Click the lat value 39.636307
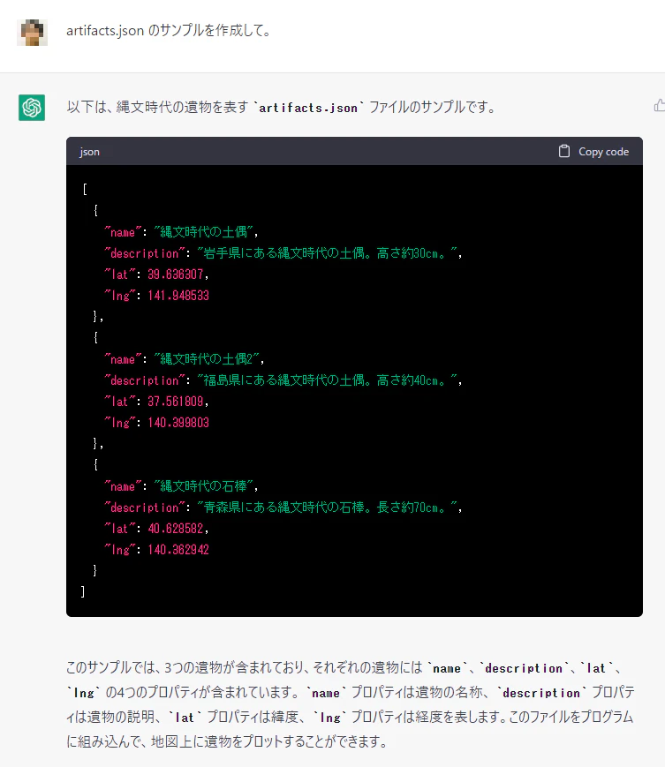The image size is (665, 767). pos(175,274)
